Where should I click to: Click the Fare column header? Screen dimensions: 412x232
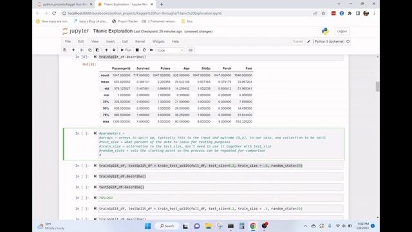click(x=248, y=68)
